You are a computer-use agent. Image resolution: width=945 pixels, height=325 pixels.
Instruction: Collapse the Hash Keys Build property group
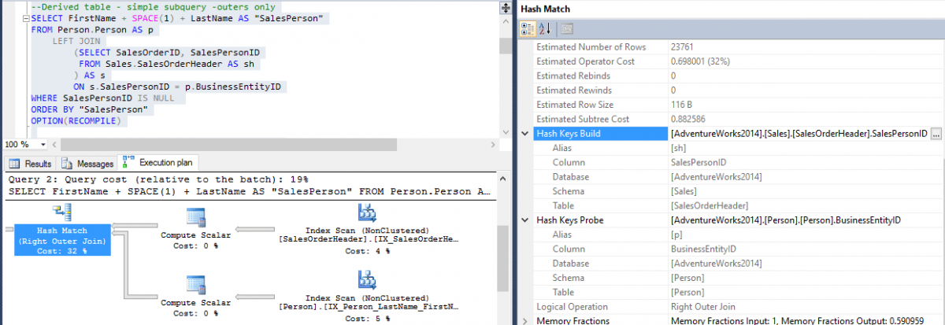(525, 134)
